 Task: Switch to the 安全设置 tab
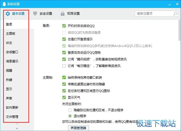click(x=43, y=14)
